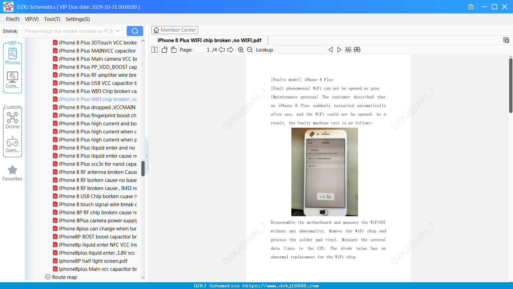Go to next page arrow
The height and width of the screenshot is (289, 513).
tap(230, 50)
